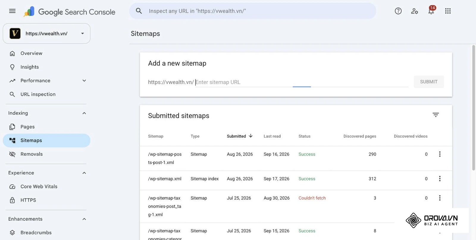Viewport: 476px width, 240px height.
Task: Open URL inspection in sidebar
Action: click(x=46, y=94)
